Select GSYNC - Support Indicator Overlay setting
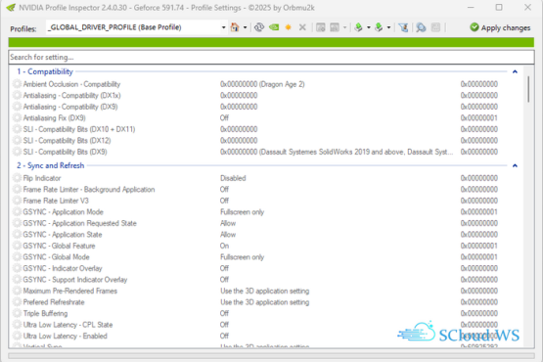 tap(75, 280)
